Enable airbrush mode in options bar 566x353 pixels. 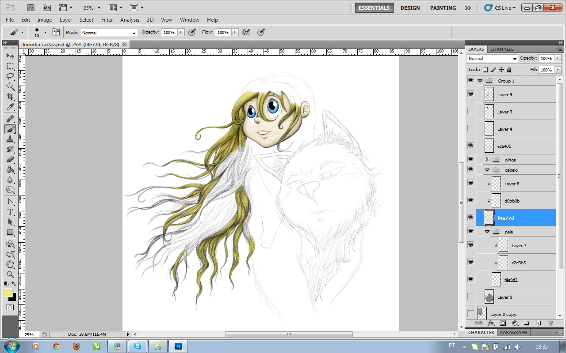coord(246,32)
